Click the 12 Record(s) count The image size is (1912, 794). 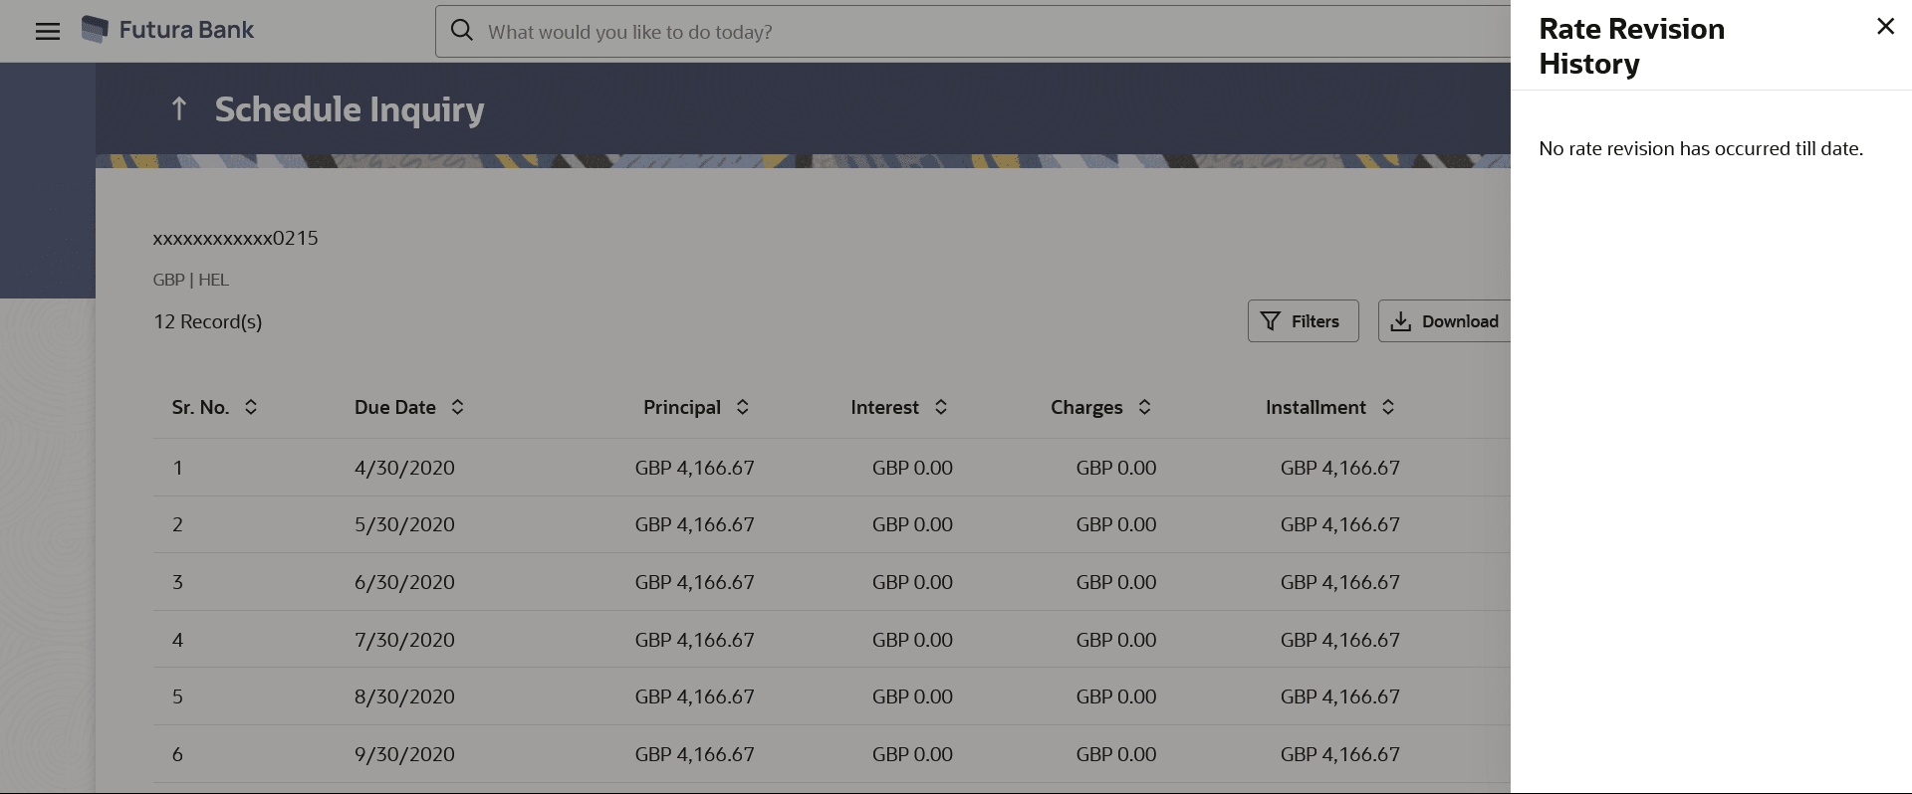click(208, 321)
